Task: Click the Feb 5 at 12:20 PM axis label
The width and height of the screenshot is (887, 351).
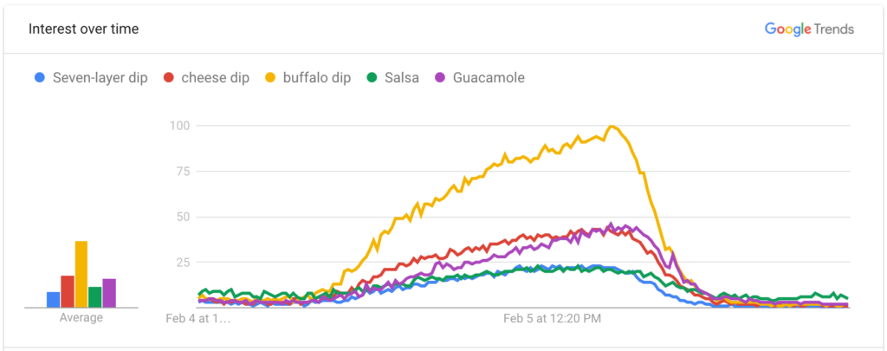Action: pos(553,318)
